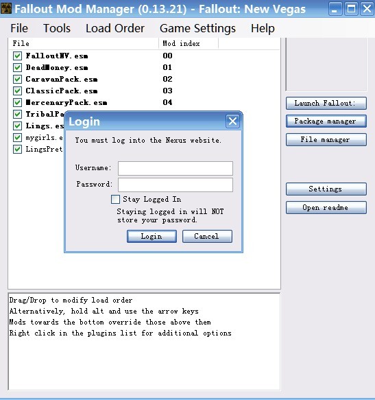The image size is (375, 400).
Task: Maximize the Fallout Mod Manager window
Action: click(x=351, y=9)
